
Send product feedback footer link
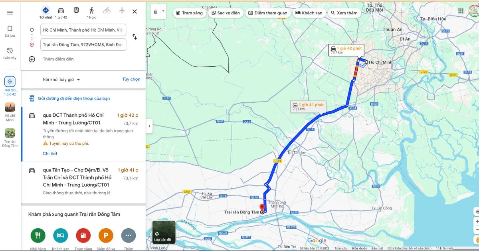[410, 249]
